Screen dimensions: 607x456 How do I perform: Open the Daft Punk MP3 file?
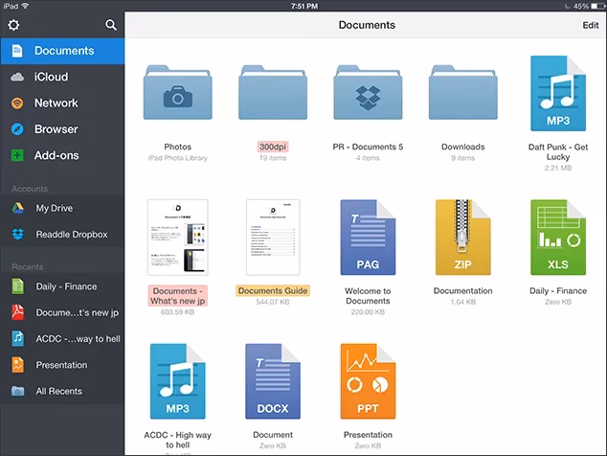pos(558,93)
